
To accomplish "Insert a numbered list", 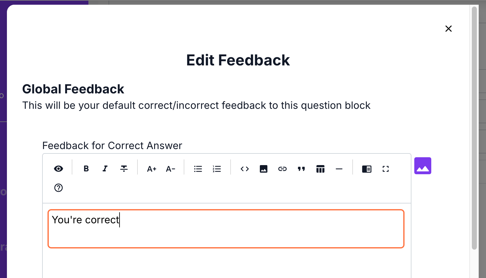I will (217, 169).
